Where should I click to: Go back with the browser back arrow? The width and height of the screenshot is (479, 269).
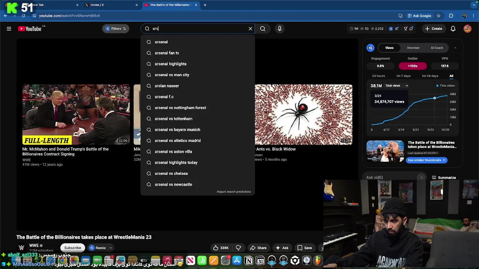[x=6, y=16]
